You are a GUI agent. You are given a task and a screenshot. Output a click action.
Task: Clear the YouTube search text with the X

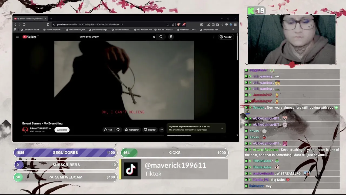tap(154, 37)
